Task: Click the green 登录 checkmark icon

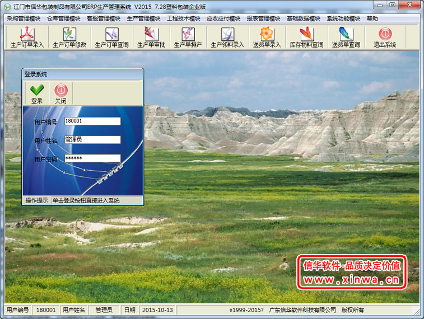Action: 37,93
